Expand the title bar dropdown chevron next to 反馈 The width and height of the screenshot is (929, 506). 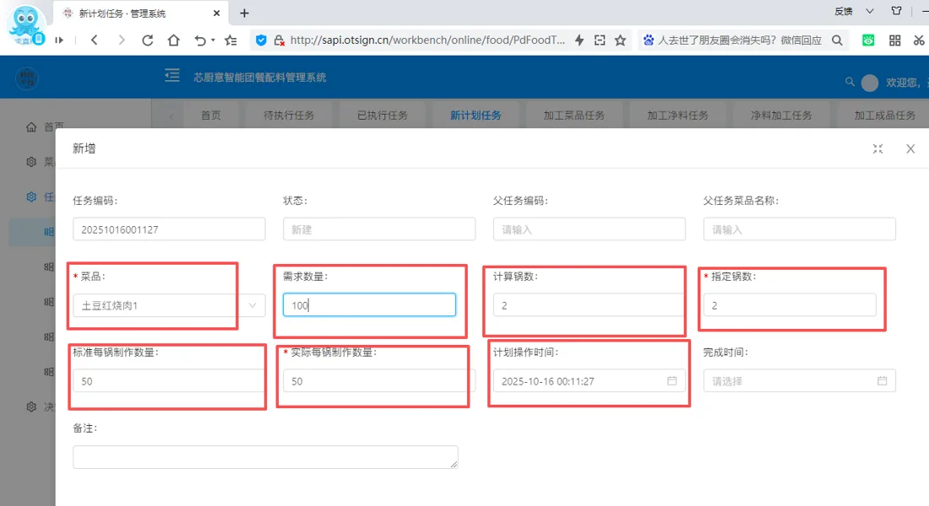pyautogui.click(x=870, y=11)
